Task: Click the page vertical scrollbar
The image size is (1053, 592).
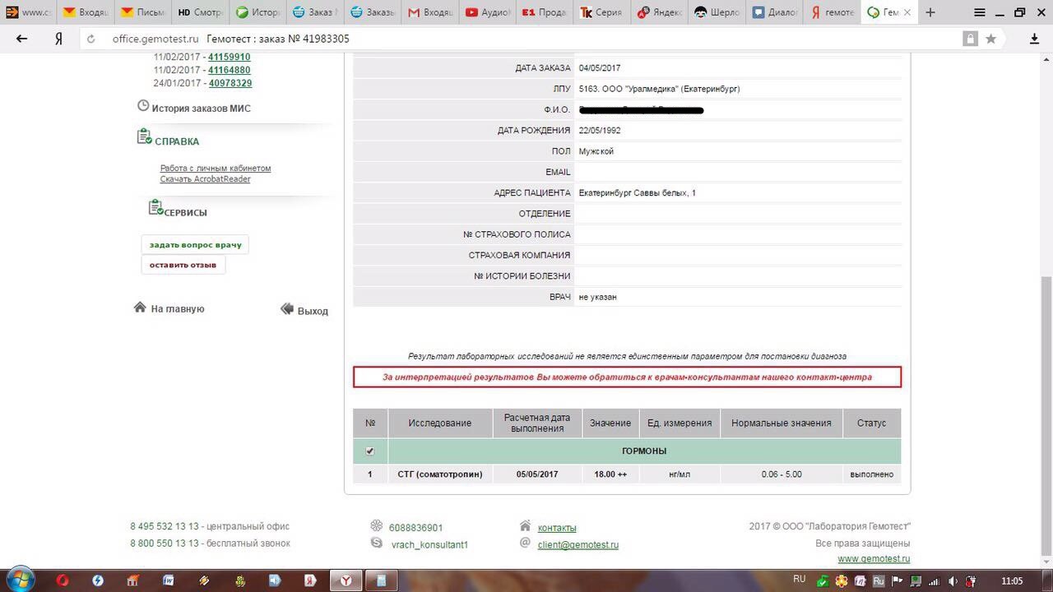Action: point(1046,411)
